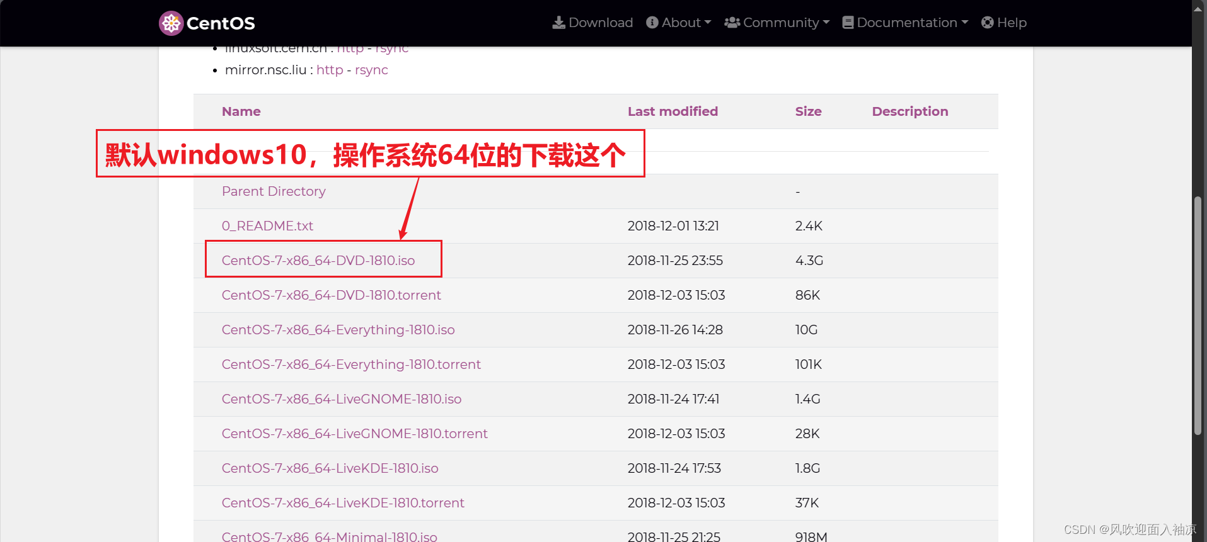This screenshot has width=1207, height=542.
Task: Open mirror.nsc.liu rsync link
Action: [x=371, y=70]
